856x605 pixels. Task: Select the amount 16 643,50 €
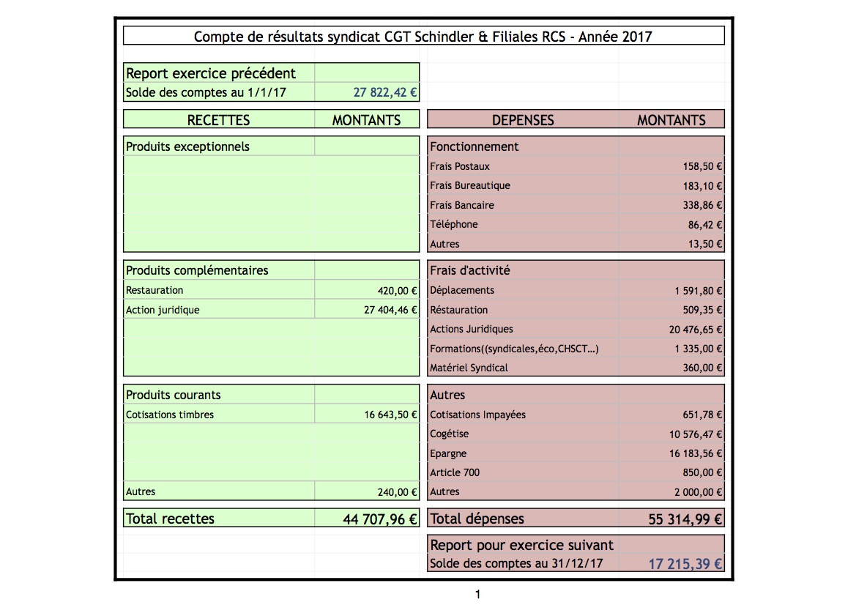(x=390, y=415)
